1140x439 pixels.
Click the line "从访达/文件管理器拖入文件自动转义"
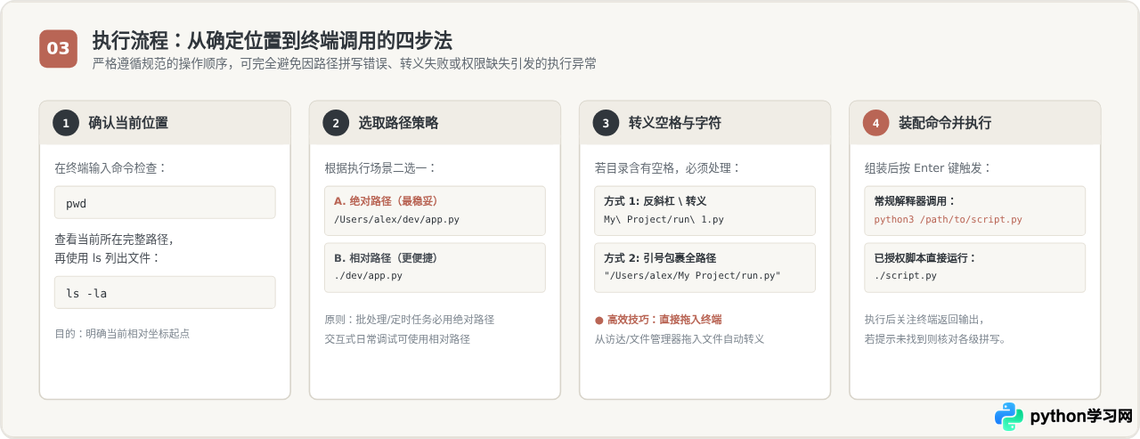point(680,339)
